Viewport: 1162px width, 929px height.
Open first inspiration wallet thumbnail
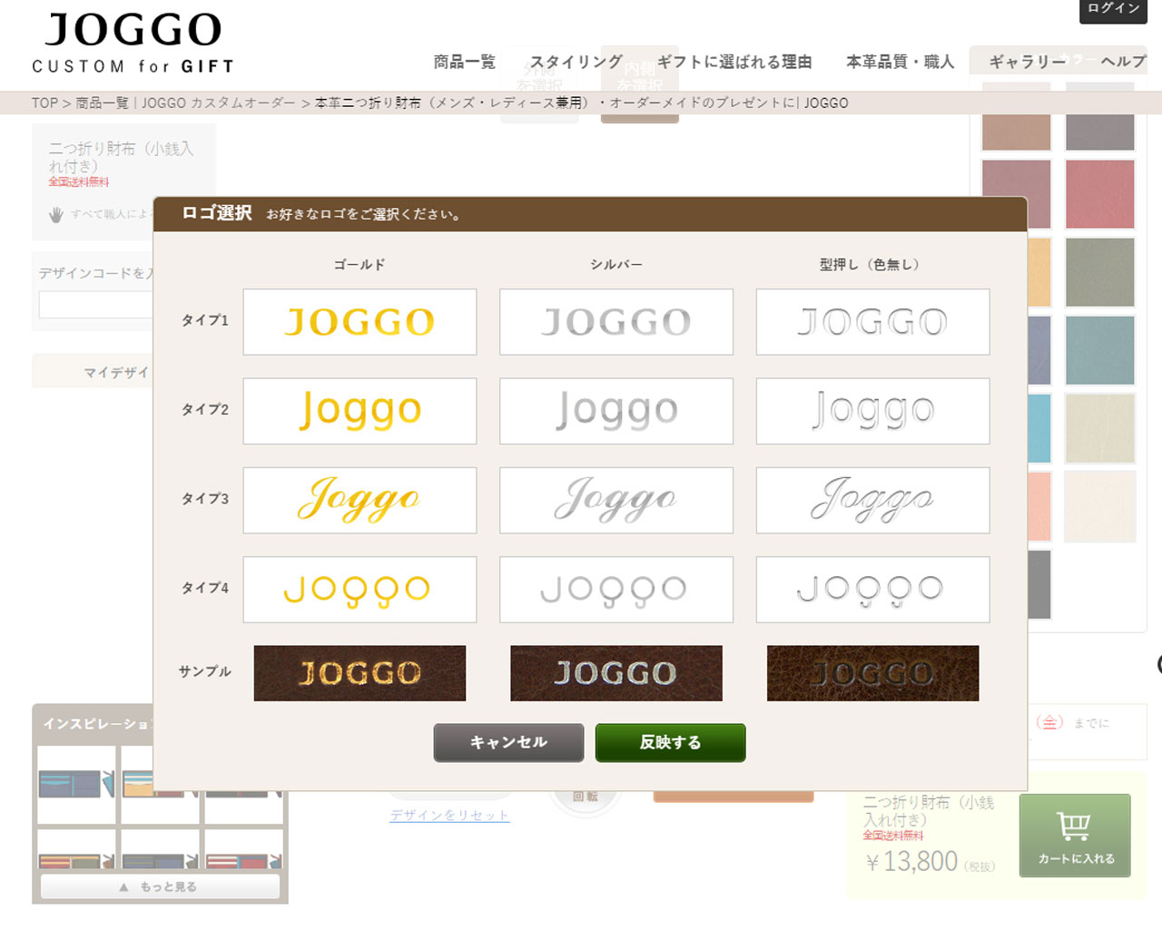pos(76,785)
